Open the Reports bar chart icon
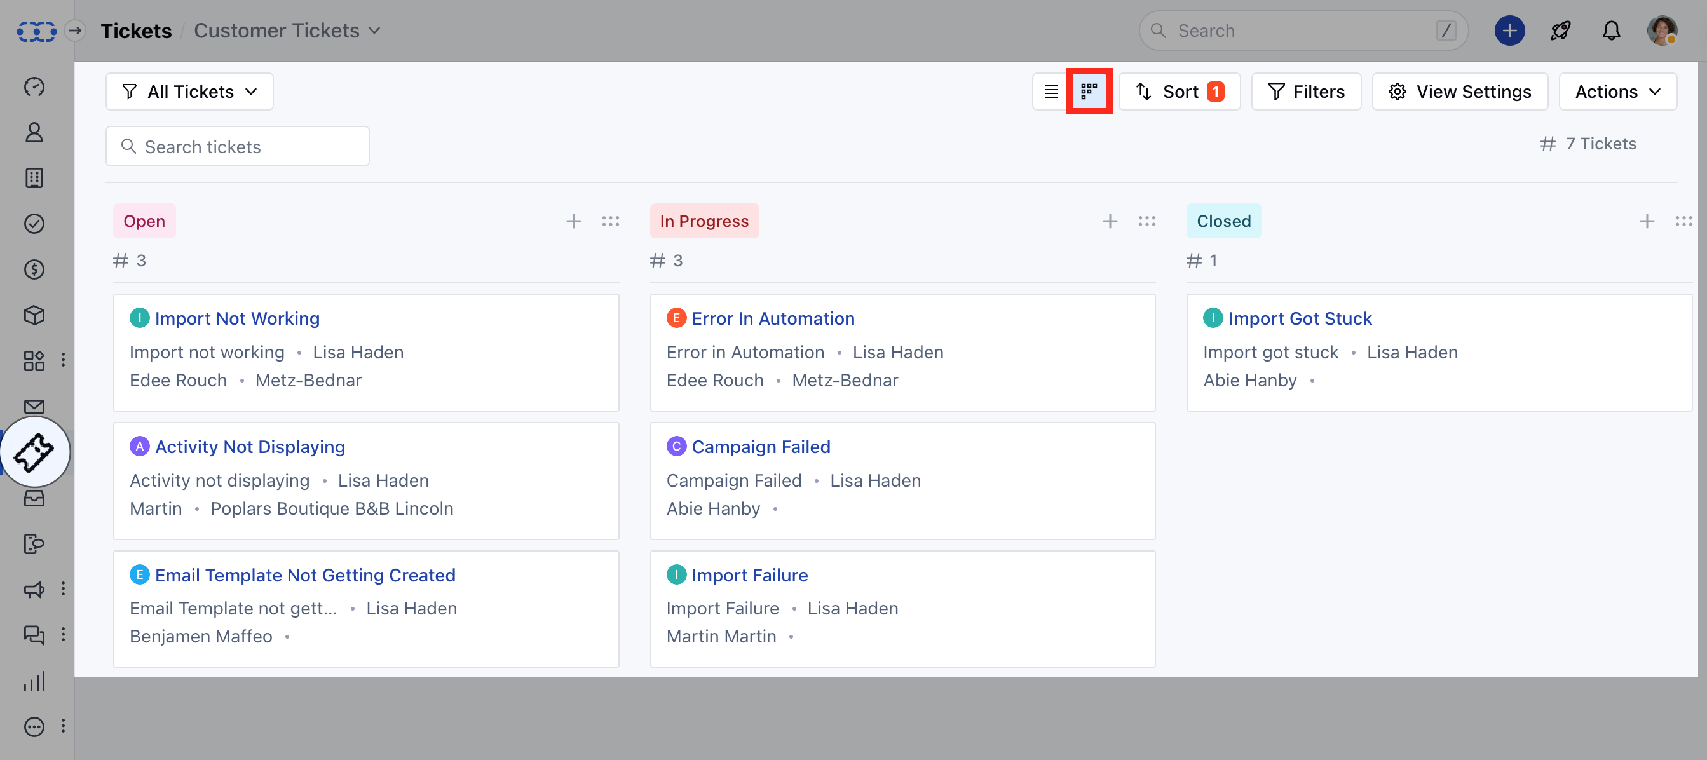The height and width of the screenshot is (760, 1707). click(x=34, y=681)
